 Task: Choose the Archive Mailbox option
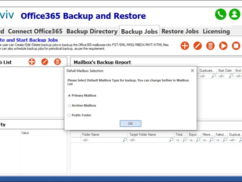pos(69,106)
